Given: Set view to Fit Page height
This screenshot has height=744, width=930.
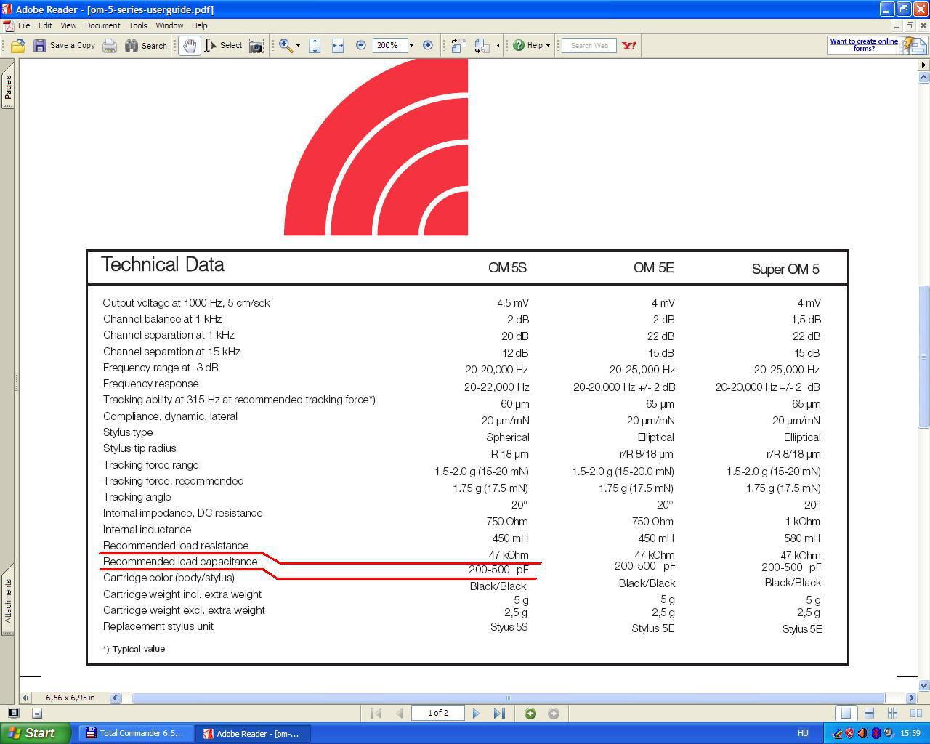Looking at the screenshot, I should (315, 46).
